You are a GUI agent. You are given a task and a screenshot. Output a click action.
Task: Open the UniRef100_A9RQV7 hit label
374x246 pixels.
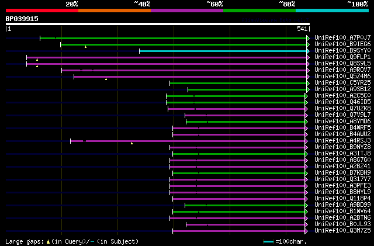pyautogui.click(x=342, y=70)
